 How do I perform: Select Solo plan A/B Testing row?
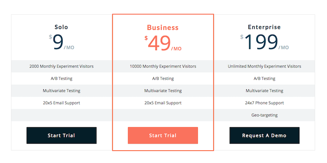coord(61,78)
